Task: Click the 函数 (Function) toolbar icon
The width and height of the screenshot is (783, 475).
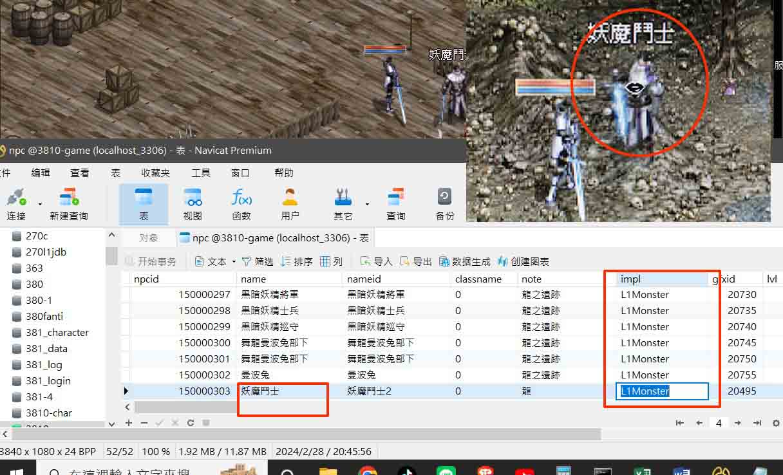Action: pyautogui.click(x=241, y=204)
